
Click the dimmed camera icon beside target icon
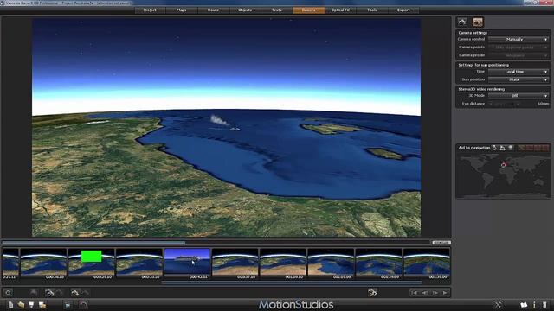34,292
